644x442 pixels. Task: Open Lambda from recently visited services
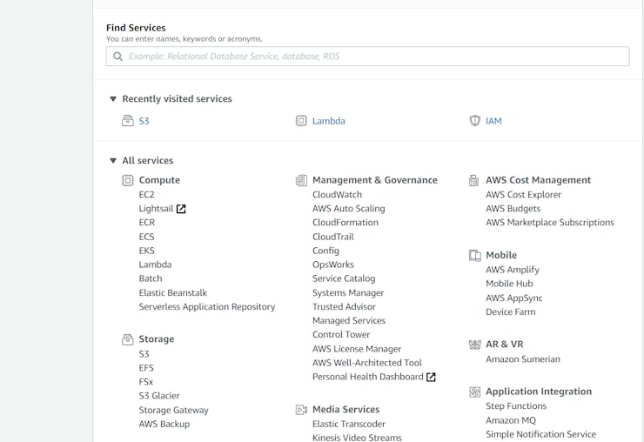pyautogui.click(x=329, y=121)
